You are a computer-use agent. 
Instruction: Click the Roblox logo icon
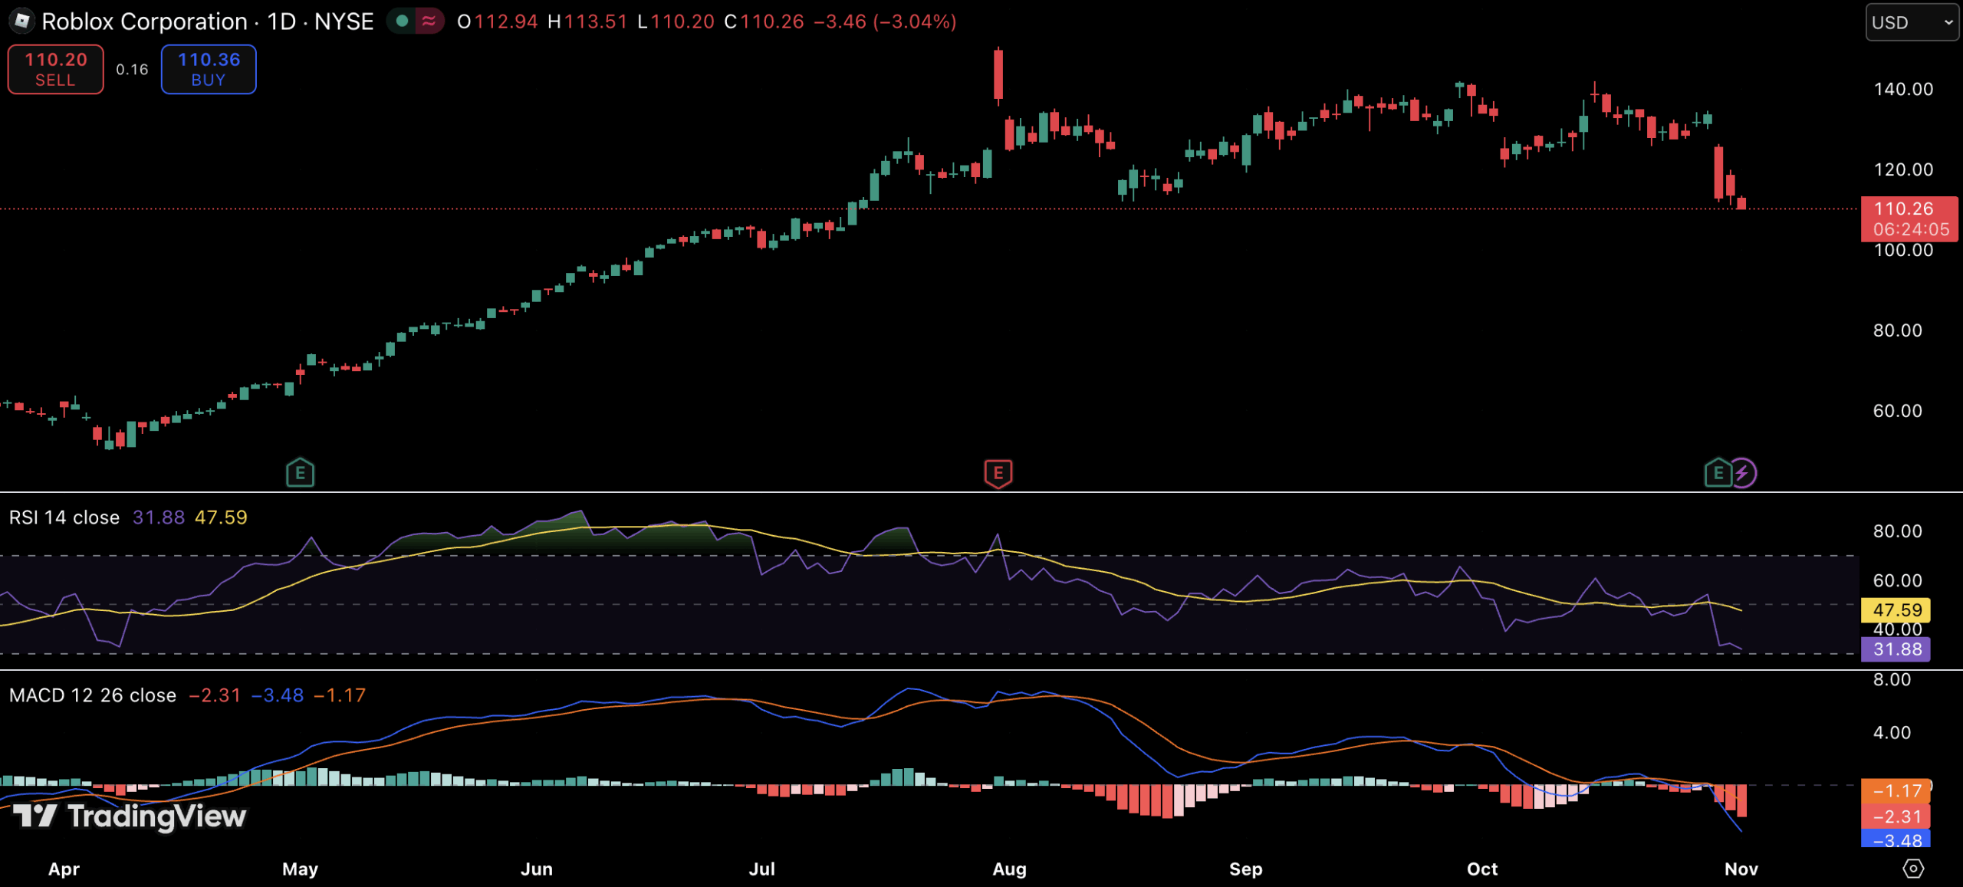pyautogui.click(x=21, y=21)
